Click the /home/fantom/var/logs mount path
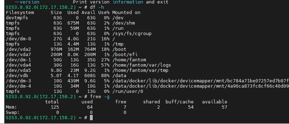This screenshot has height=124, width=289. [141, 65]
